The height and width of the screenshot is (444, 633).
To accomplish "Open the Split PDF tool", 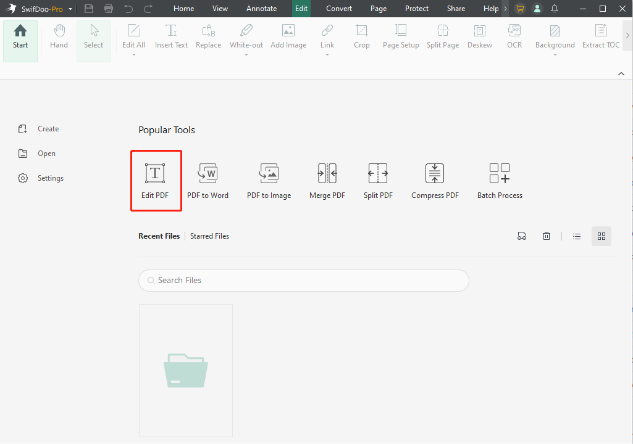I will (x=378, y=180).
